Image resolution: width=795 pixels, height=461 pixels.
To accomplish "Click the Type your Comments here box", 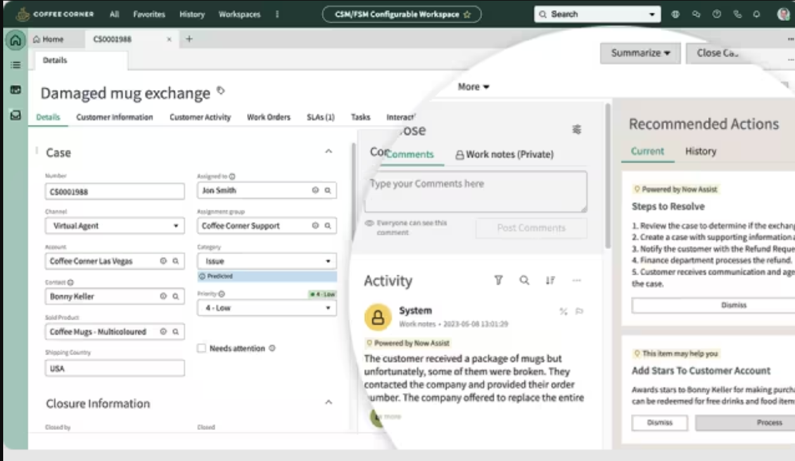I will 476,191.
